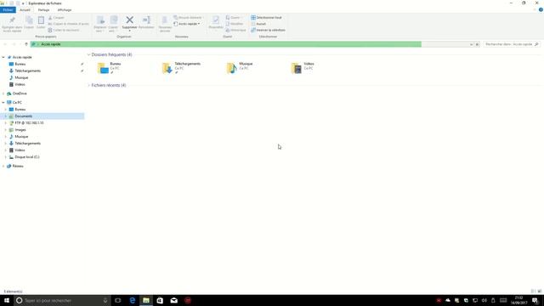Click the Microsoft Edge taskbar icon
This screenshot has height=306, width=544.
pyautogui.click(x=133, y=300)
